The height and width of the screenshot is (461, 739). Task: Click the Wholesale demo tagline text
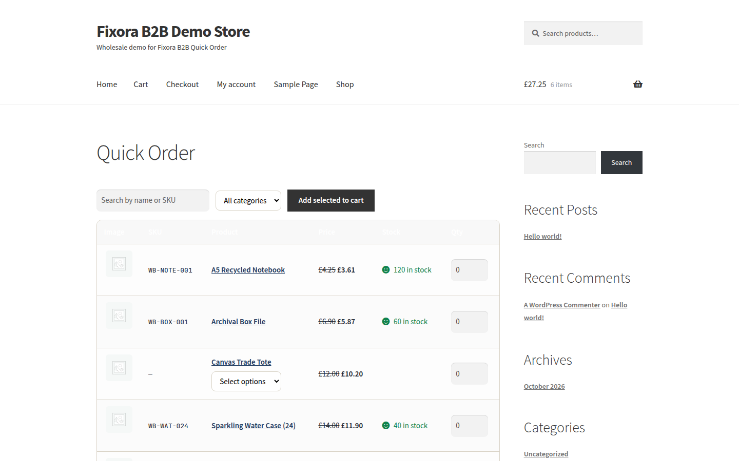tap(162, 47)
